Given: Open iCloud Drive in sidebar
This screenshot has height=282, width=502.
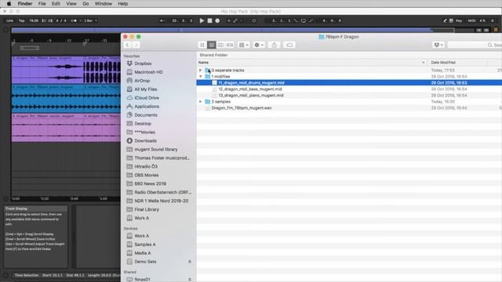Looking at the screenshot, I should pyautogui.click(x=147, y=98).
